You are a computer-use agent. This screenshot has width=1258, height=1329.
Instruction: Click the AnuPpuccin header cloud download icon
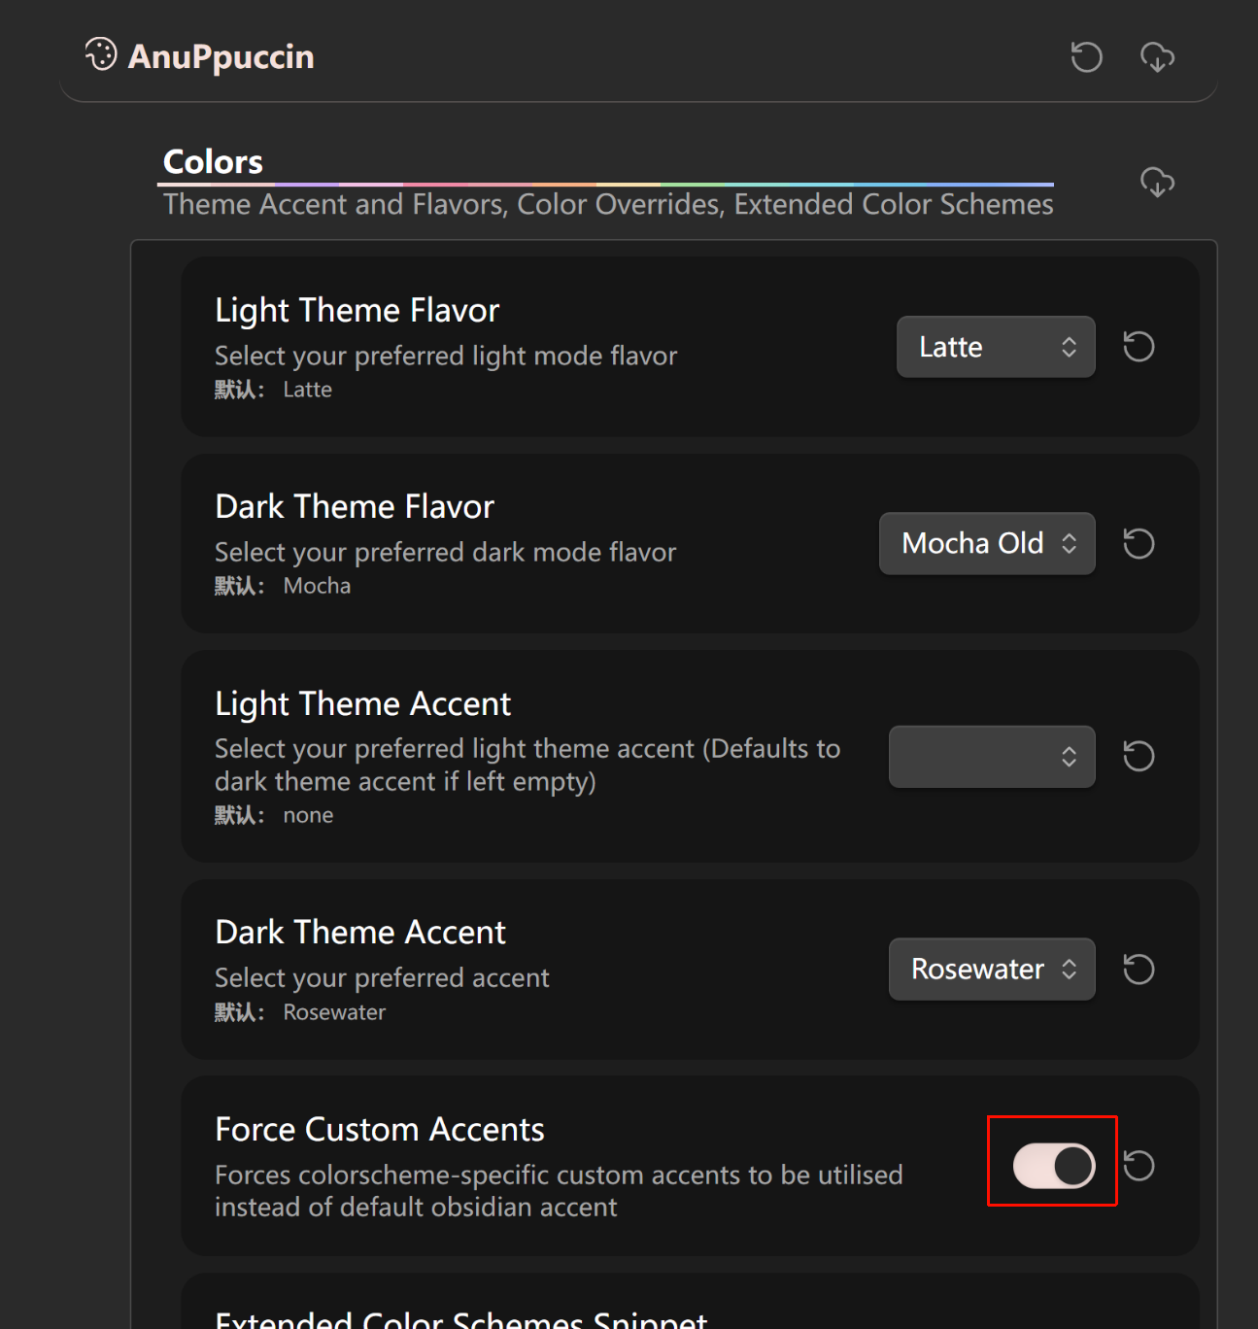click(1157, 57)
